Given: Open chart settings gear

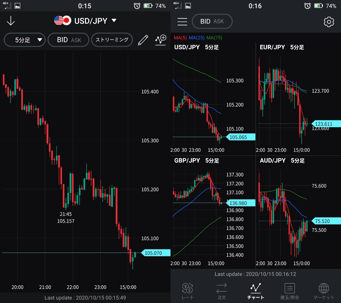Looking at the screenshot, I should [x=329, y=22].
